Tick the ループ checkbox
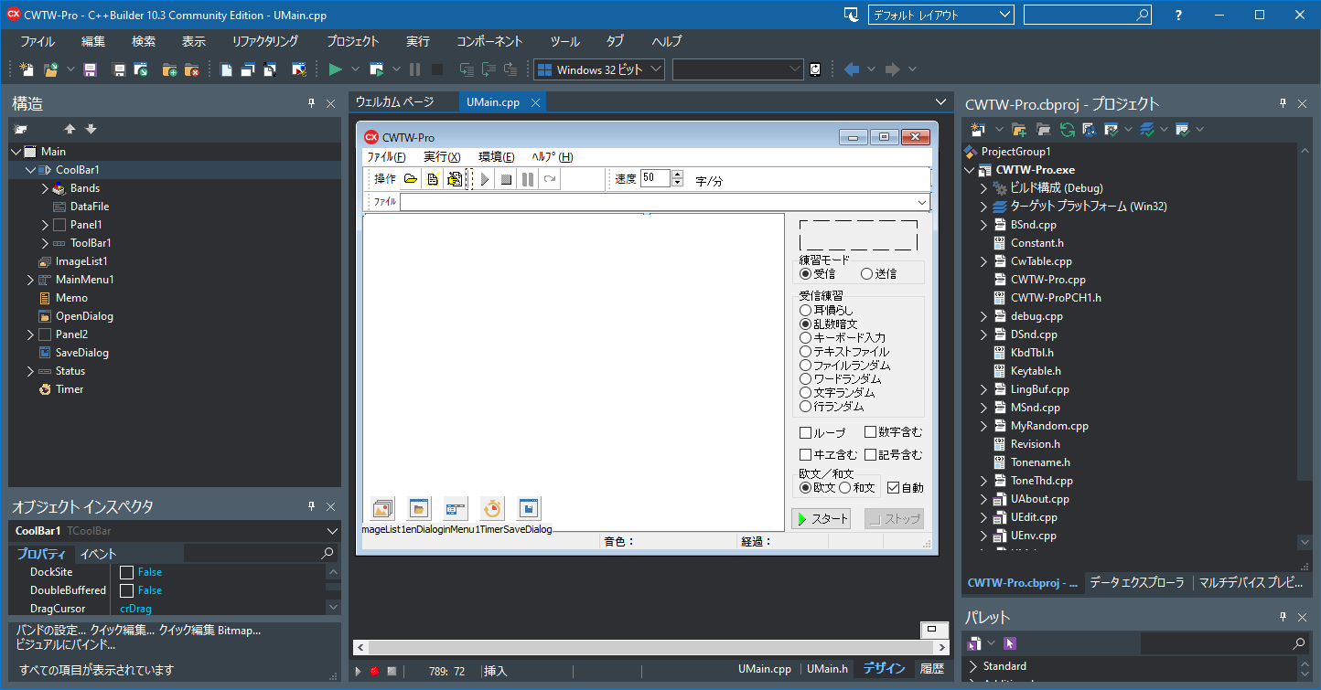 pos(822,432)
